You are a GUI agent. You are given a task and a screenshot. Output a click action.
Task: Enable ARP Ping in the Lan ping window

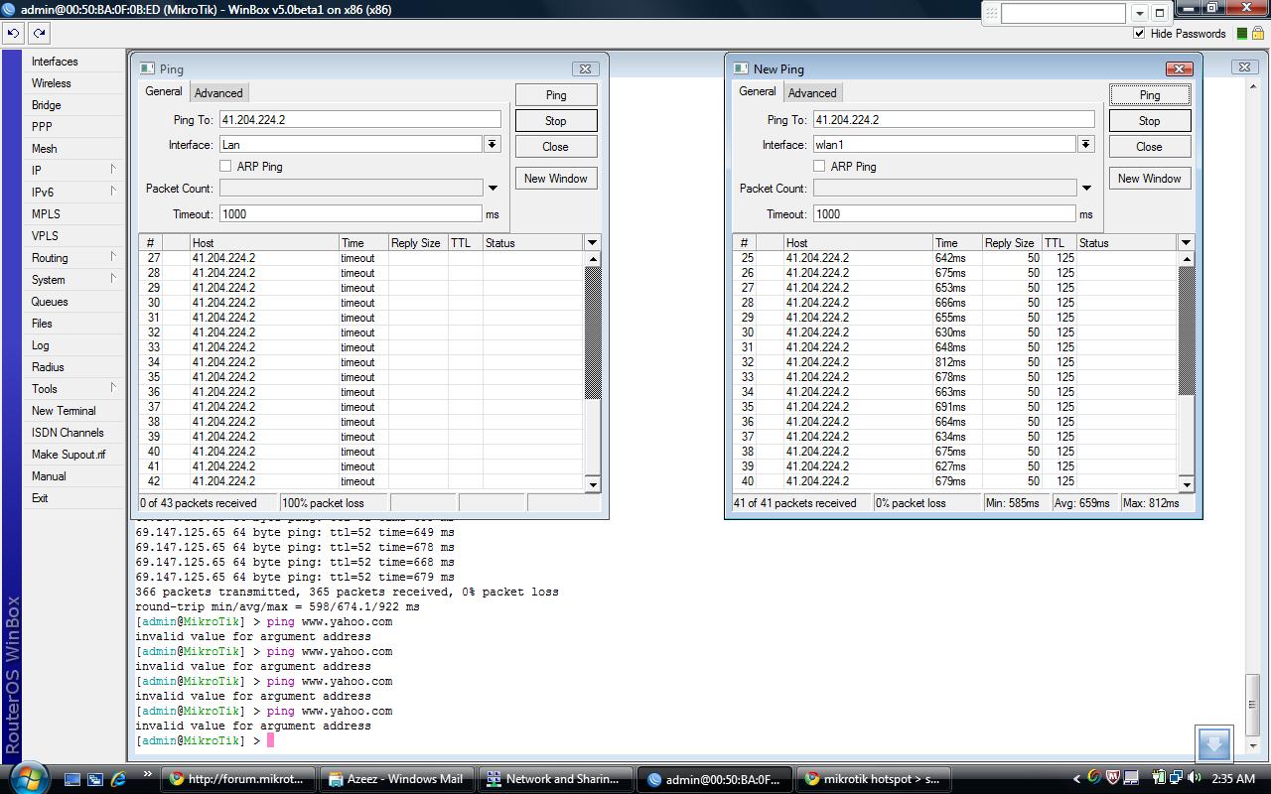click(225, 167)
